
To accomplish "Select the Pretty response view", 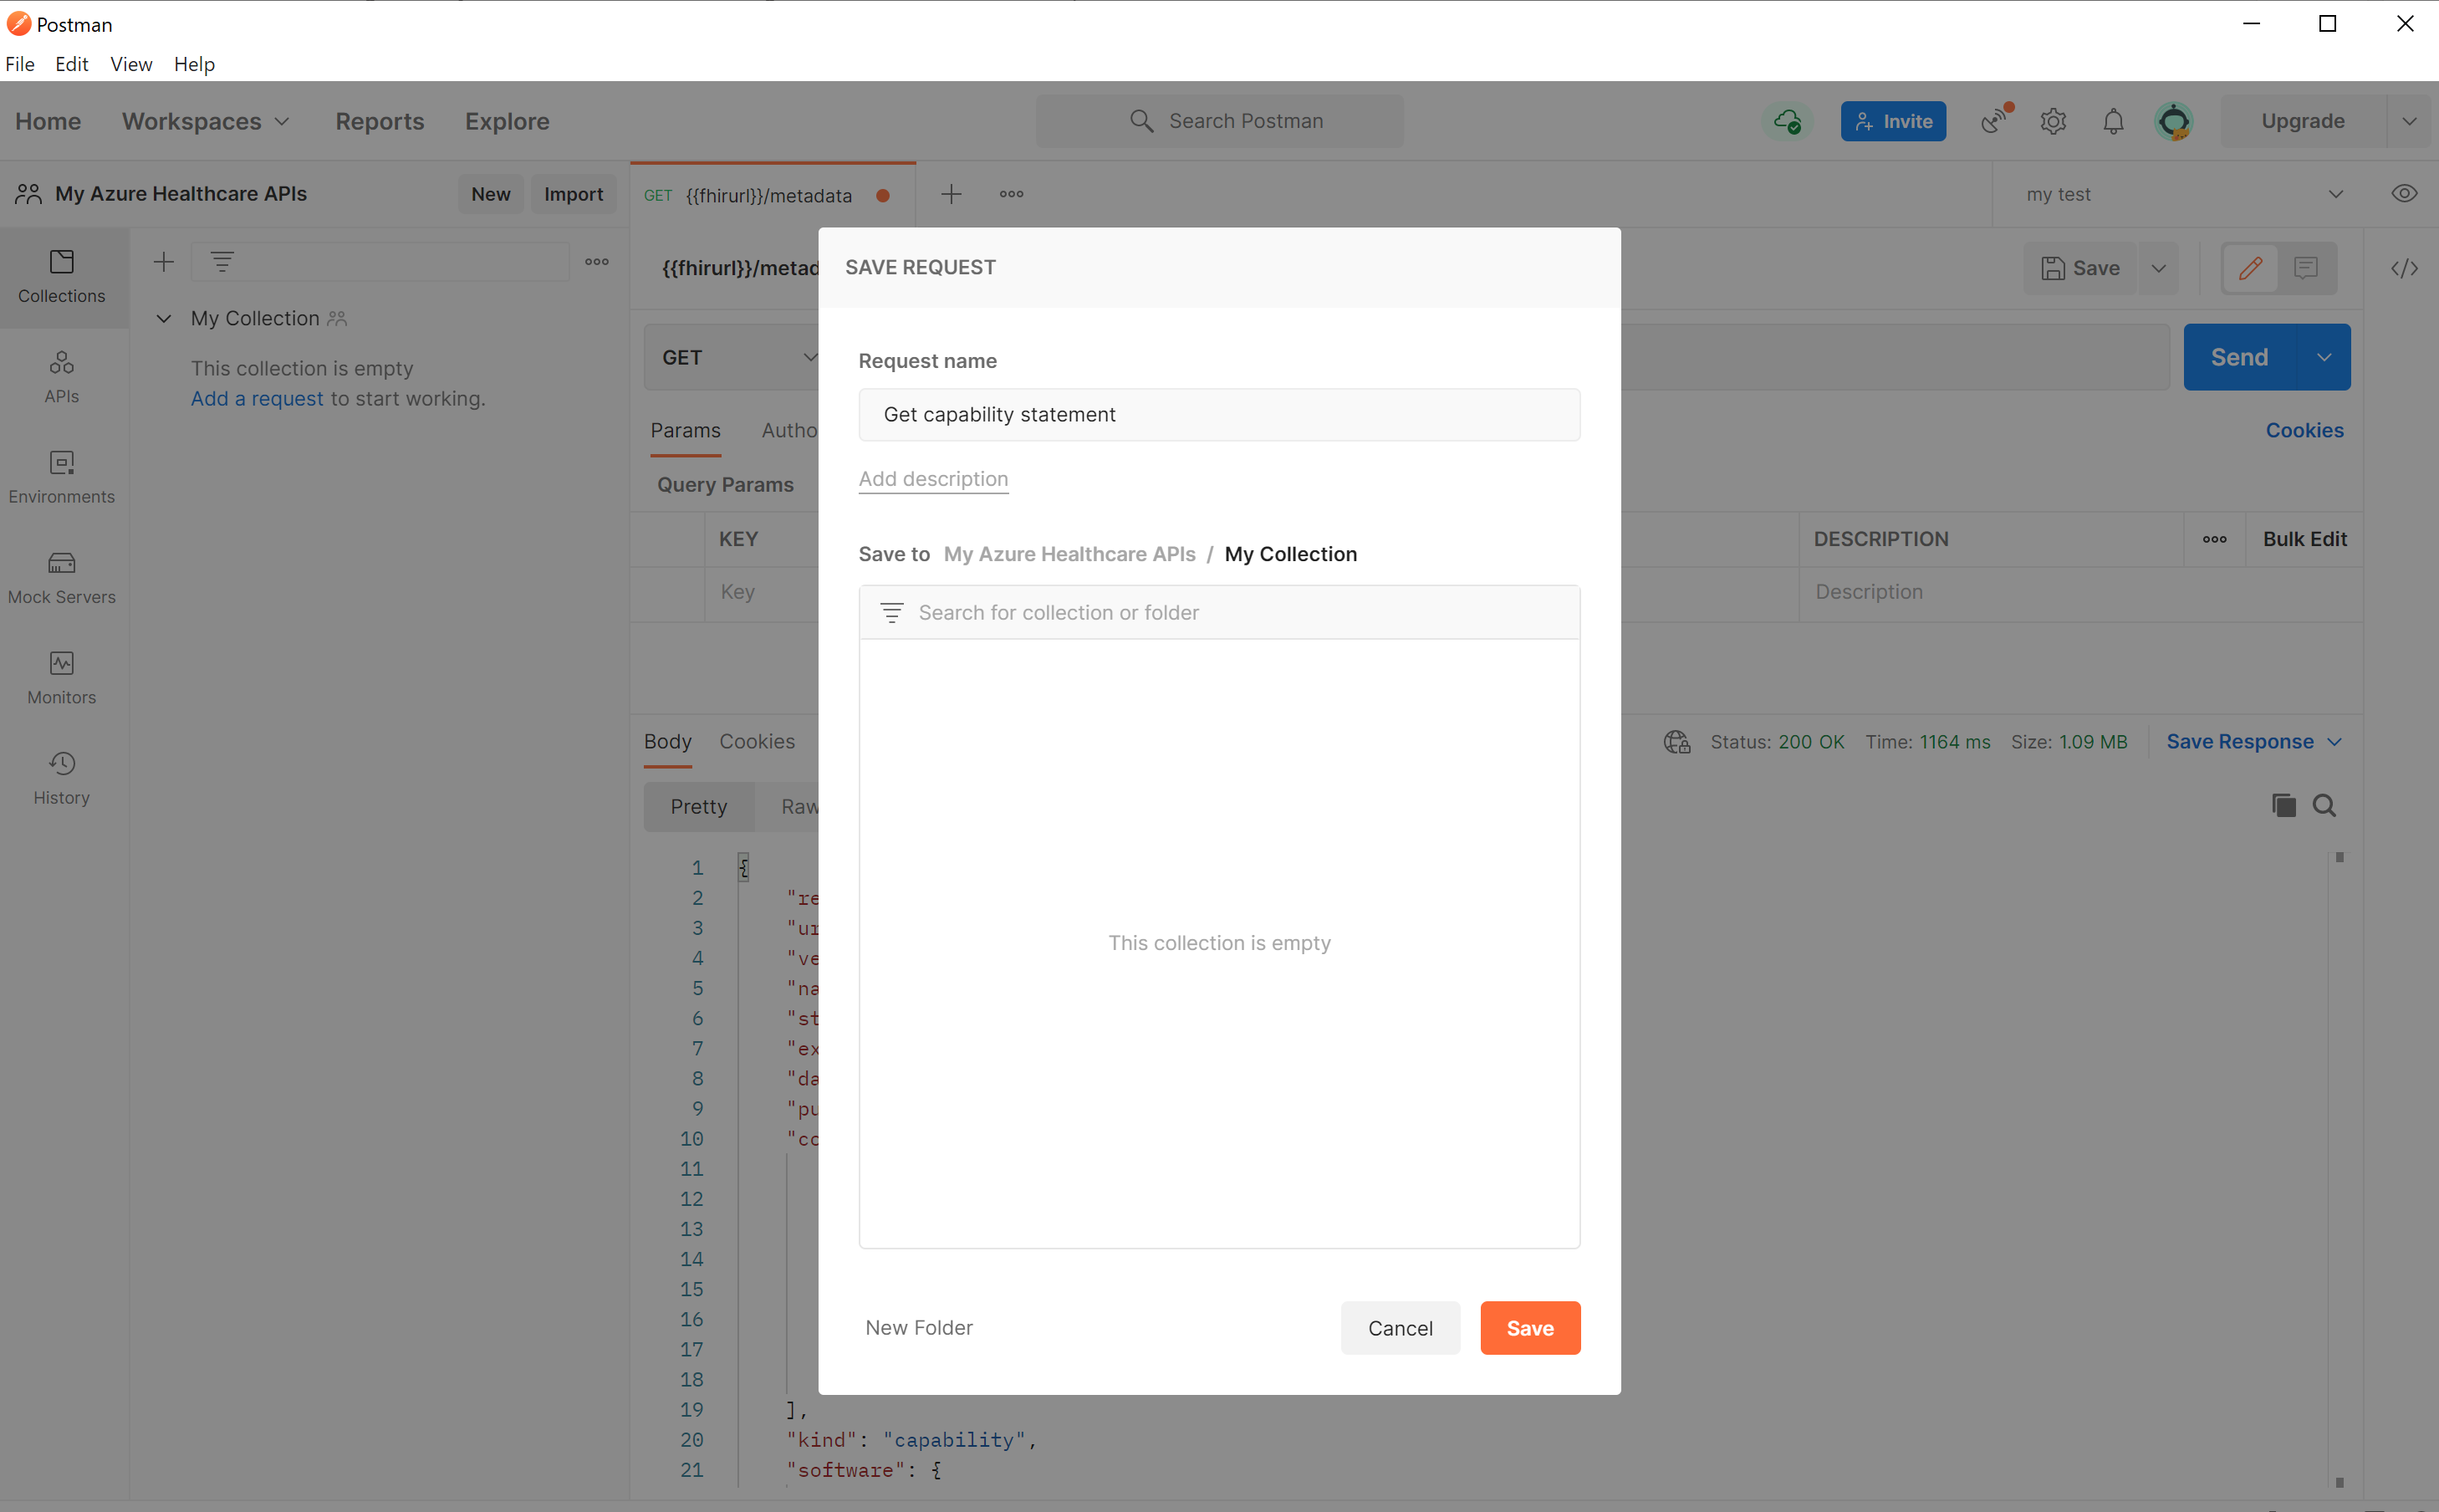I will 699,806.
